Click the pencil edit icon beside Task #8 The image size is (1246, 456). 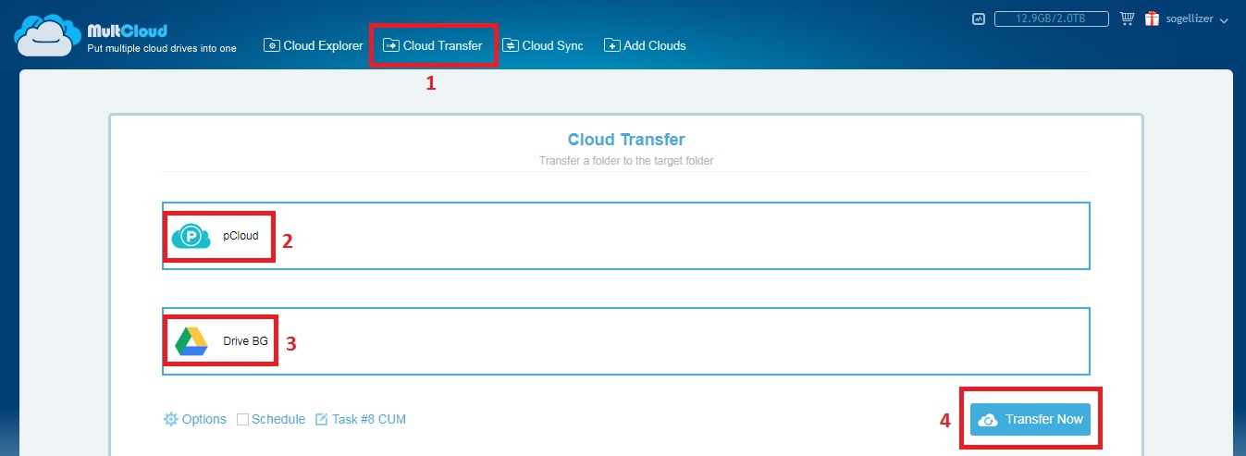coord(322,419)
